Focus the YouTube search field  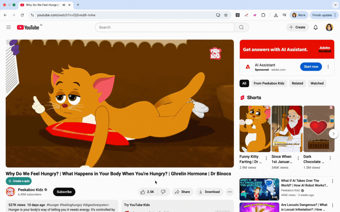pyautogui.click(x=164, y=27)
